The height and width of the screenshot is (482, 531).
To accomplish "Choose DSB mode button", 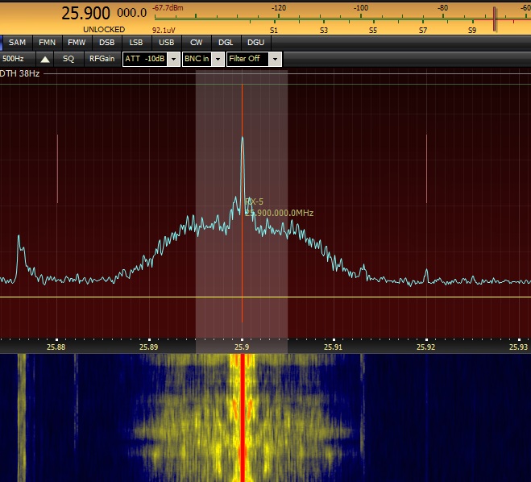I will [106, 43].
